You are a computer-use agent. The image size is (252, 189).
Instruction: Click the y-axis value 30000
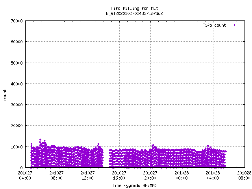pos(17,105)
